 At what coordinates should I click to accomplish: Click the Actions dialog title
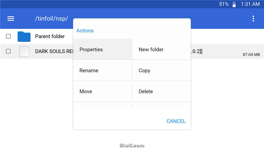pos(85,31)
